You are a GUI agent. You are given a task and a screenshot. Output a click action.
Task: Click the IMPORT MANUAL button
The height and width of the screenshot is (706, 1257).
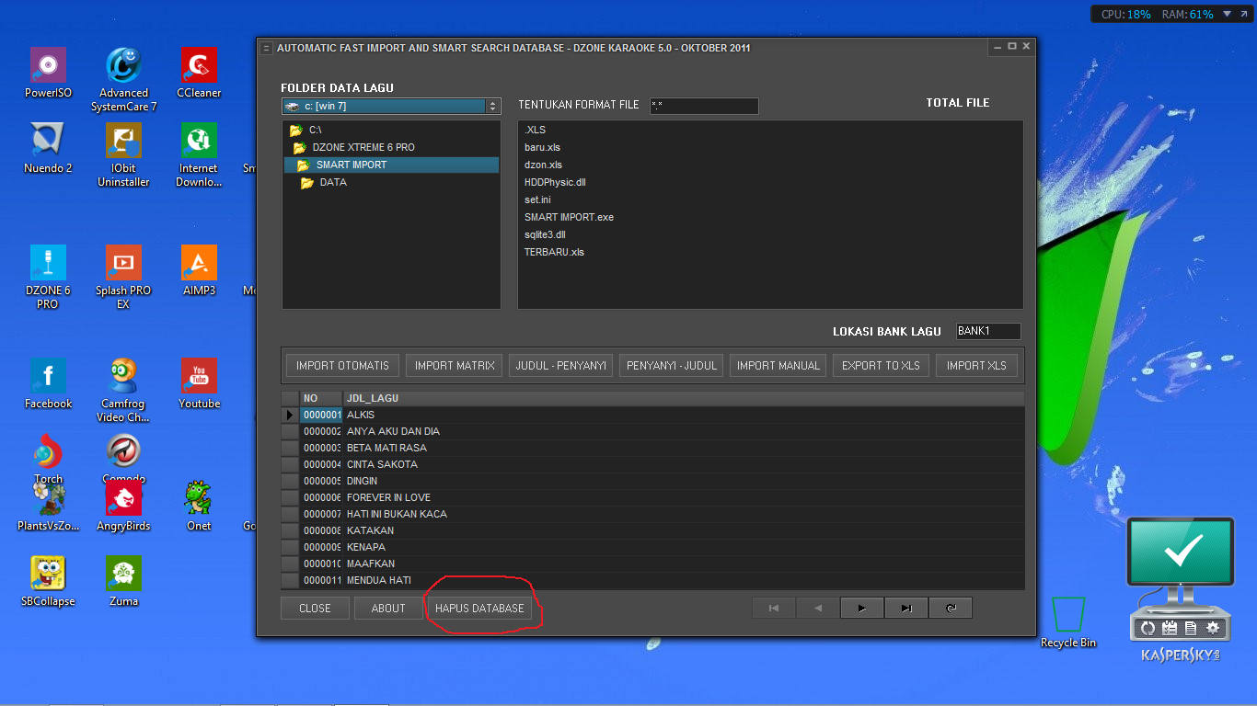point(778,365)
